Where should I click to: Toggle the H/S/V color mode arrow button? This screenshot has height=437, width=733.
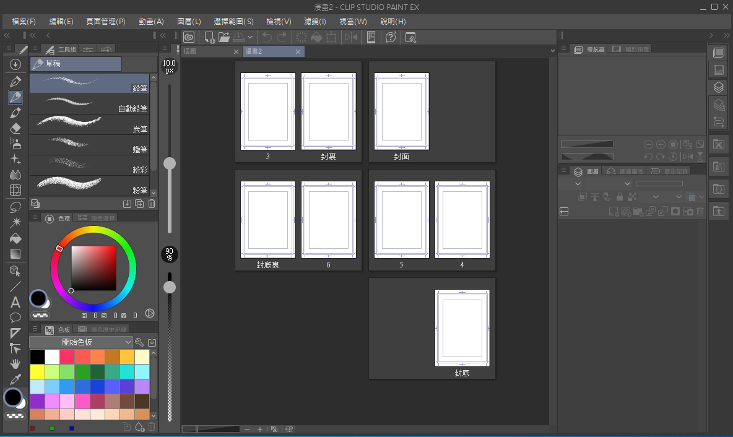click(x=149, y=314)
